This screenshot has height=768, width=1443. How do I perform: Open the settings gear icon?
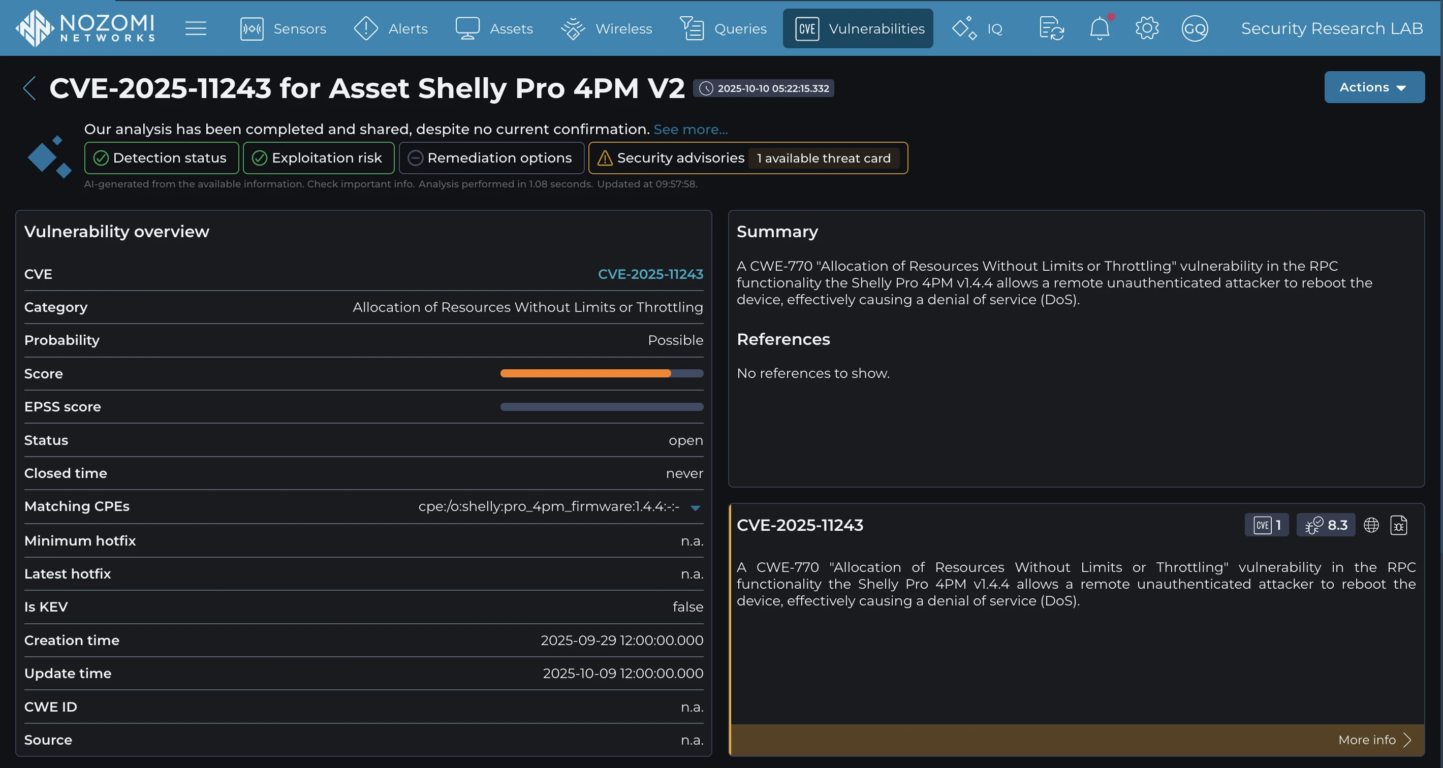[x=1147, y=28]
